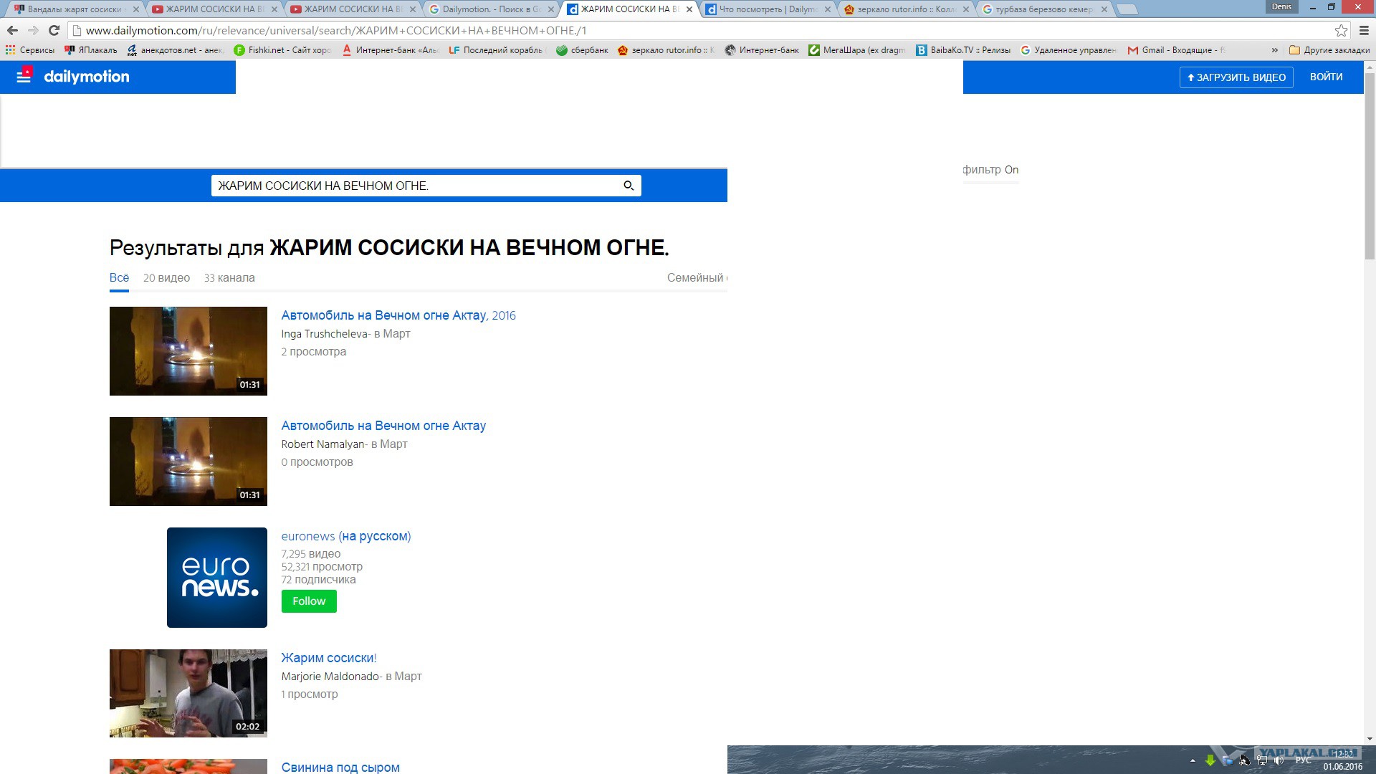The image size is (1376, 774).
Task: Switch to the турбаза березово tab
Action: (x=1044, y=9)
